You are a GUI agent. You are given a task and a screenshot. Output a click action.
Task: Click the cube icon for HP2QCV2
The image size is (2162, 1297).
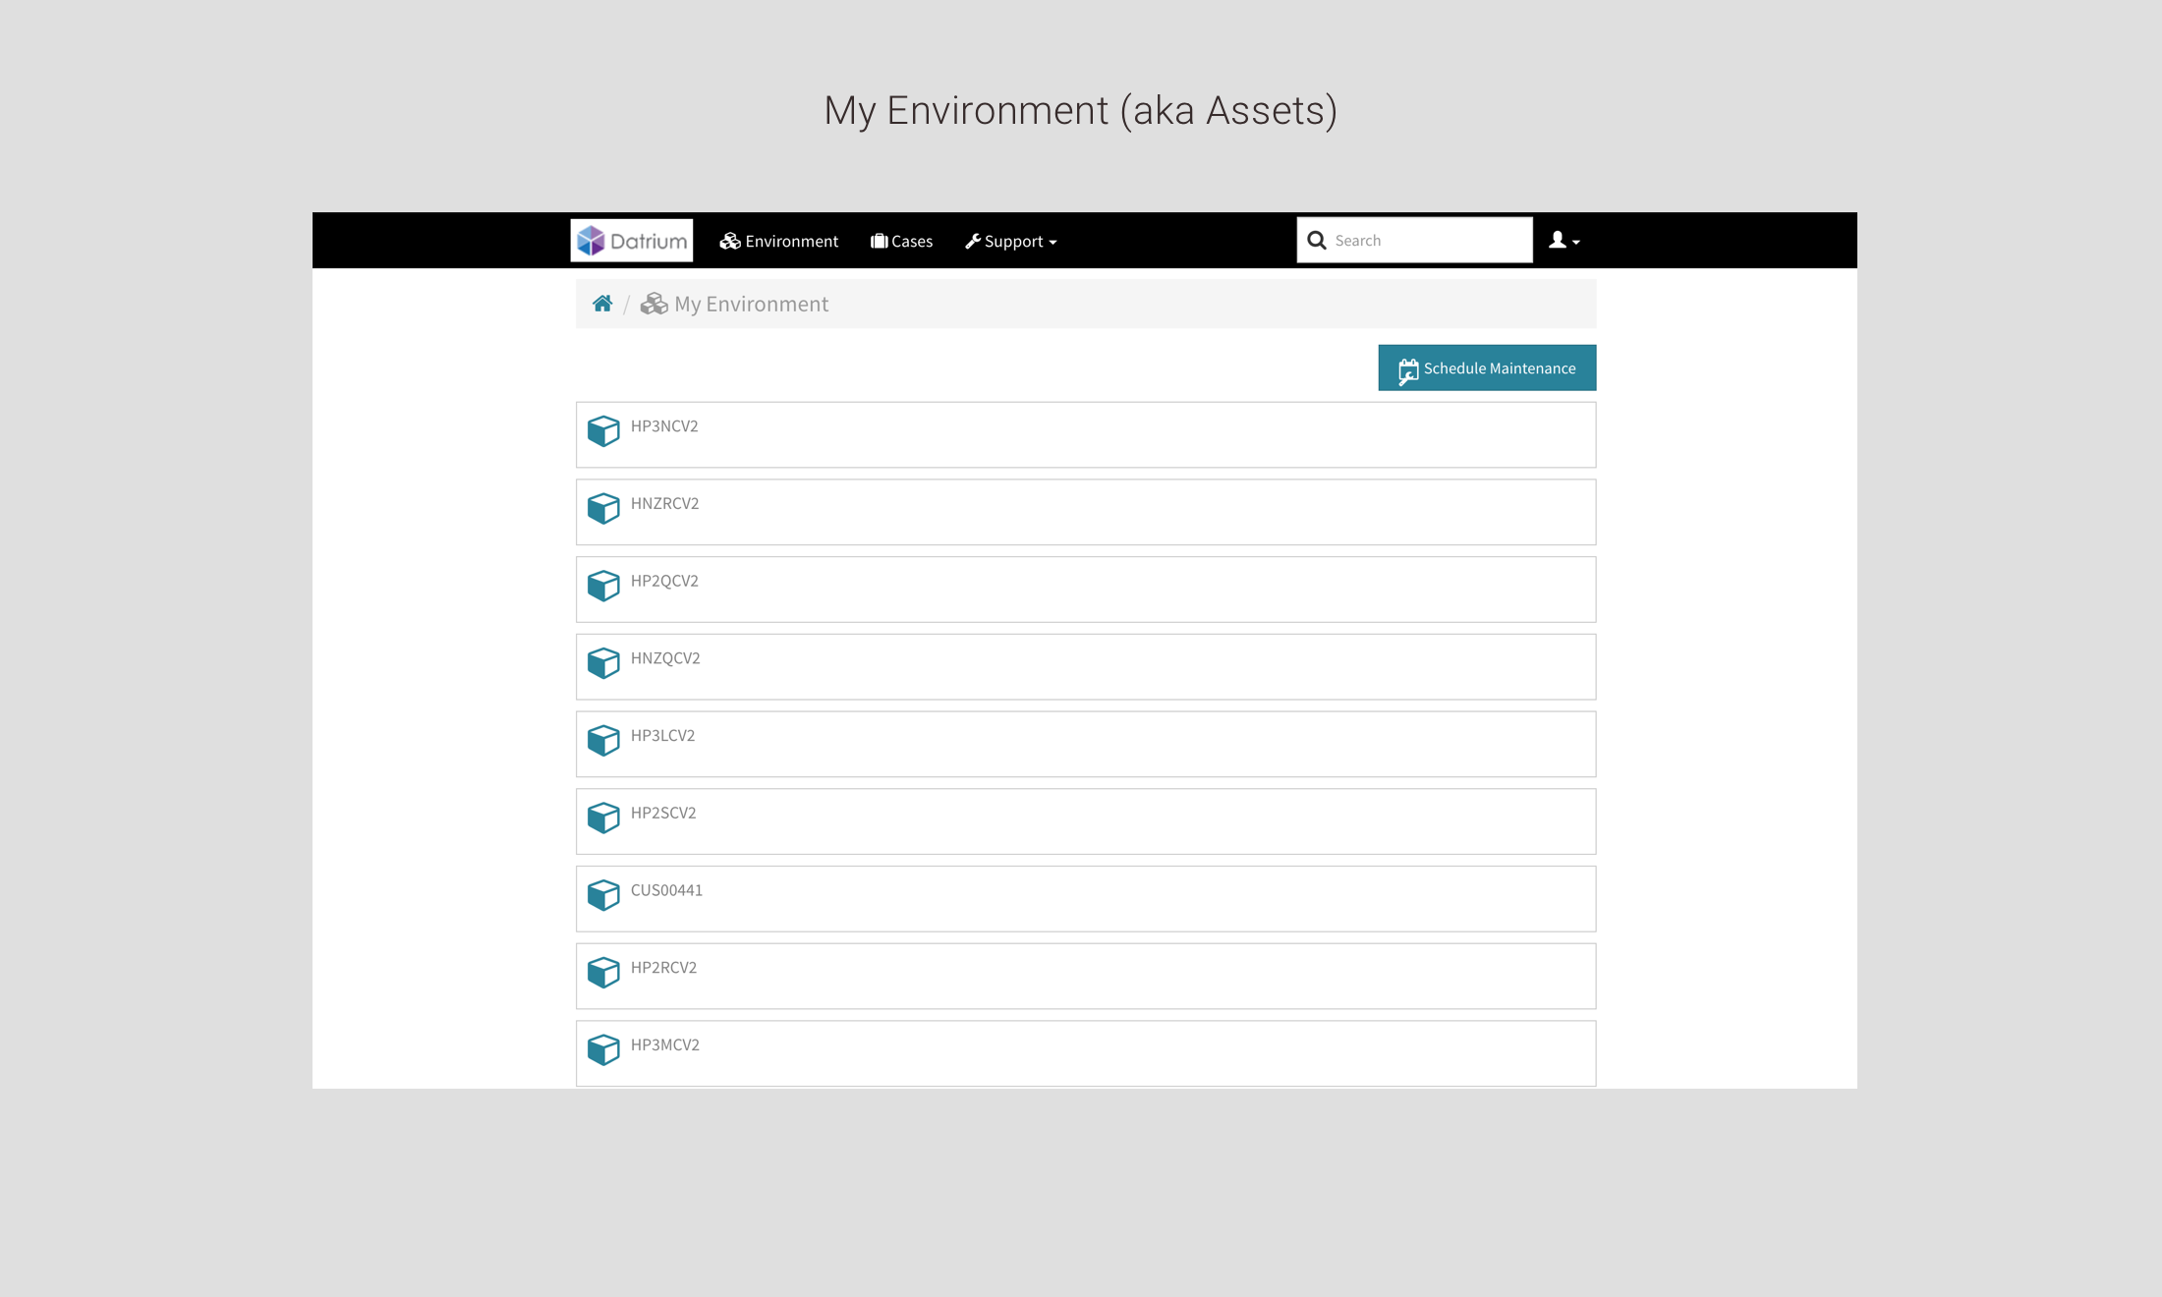point(603,586)
